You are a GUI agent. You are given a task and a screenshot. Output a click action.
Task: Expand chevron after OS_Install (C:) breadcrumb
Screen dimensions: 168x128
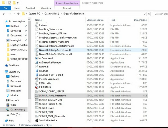coord(61,14)
